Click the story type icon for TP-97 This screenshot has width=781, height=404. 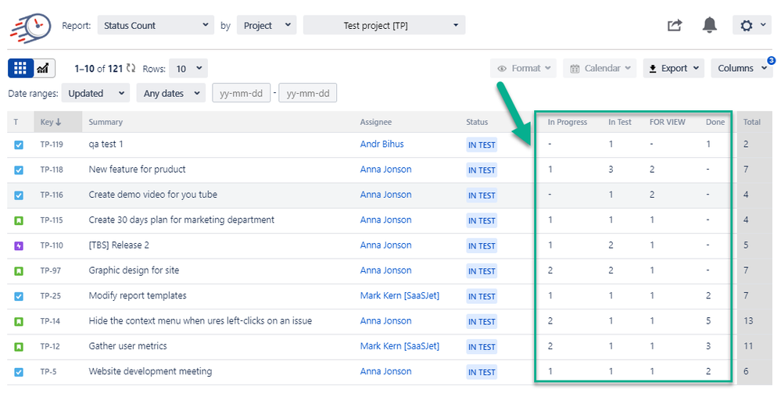click(x=19, y=271)
